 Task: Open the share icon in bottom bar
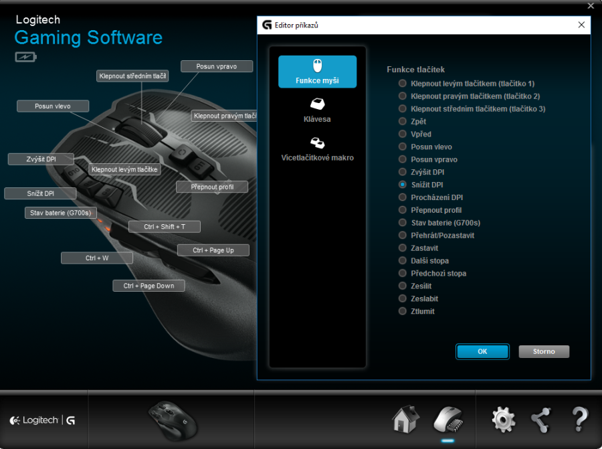tap(541, 420)
